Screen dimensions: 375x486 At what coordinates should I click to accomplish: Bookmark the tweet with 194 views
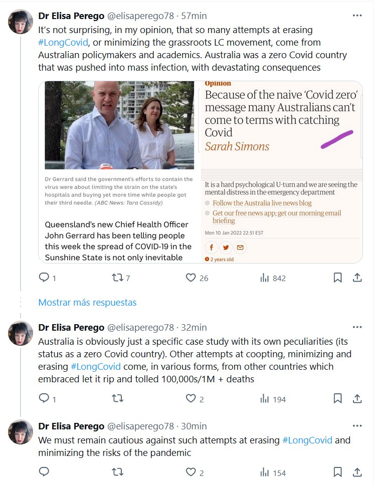[338, 399]
